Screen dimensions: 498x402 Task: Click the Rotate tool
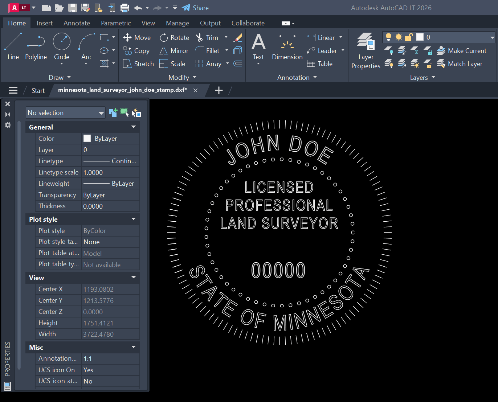pos(175,38)
